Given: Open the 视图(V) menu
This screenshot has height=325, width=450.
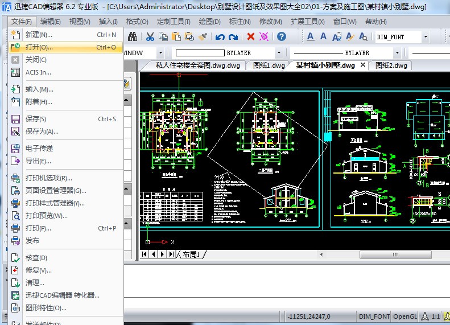Looking at the screenshot, I should tap(80, 22).
